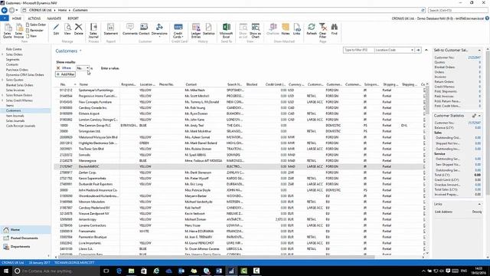Open Items in navigation pane

pyautogui.click(x=10, y=106)
